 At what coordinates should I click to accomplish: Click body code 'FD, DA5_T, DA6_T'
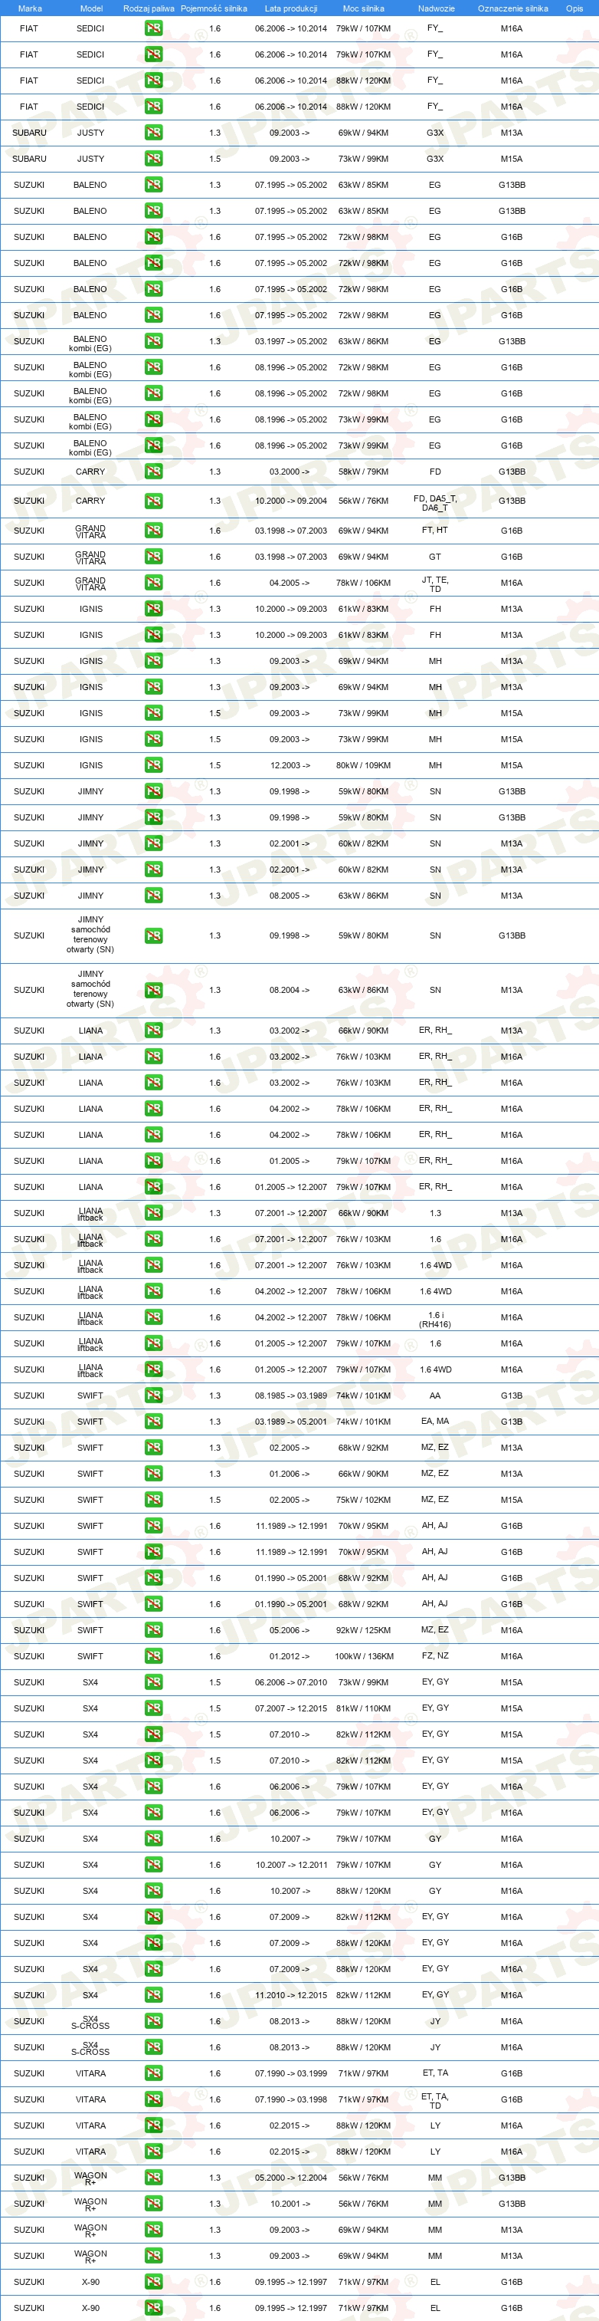pyautogui.click(x=435, y=503)
